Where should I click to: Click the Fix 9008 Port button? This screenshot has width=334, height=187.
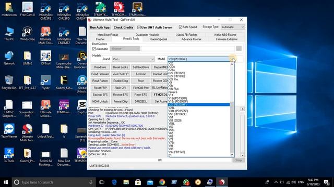pyautogui.click(x=140, y=88)
